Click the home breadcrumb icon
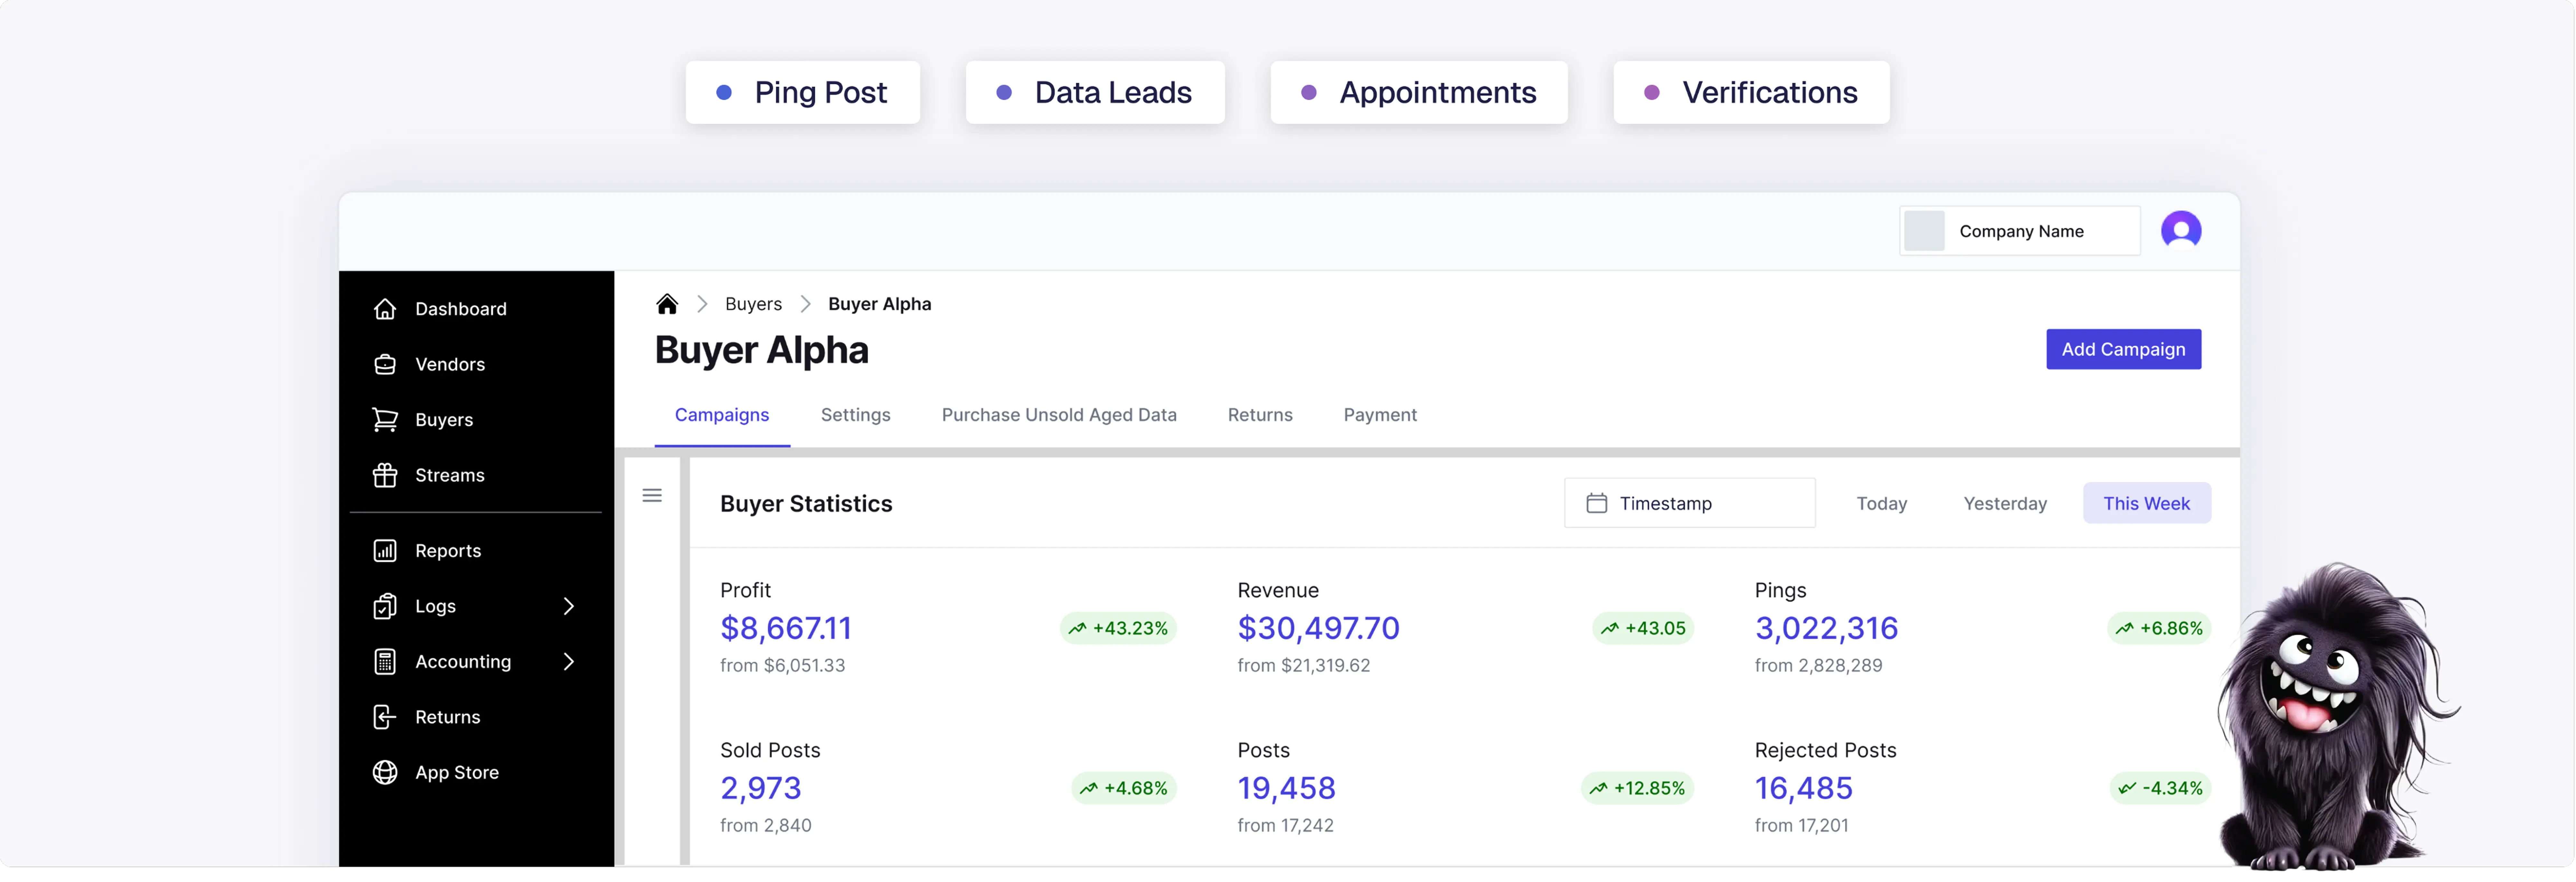Screen dimensions: 2576x882 click(x=667, y=304)
